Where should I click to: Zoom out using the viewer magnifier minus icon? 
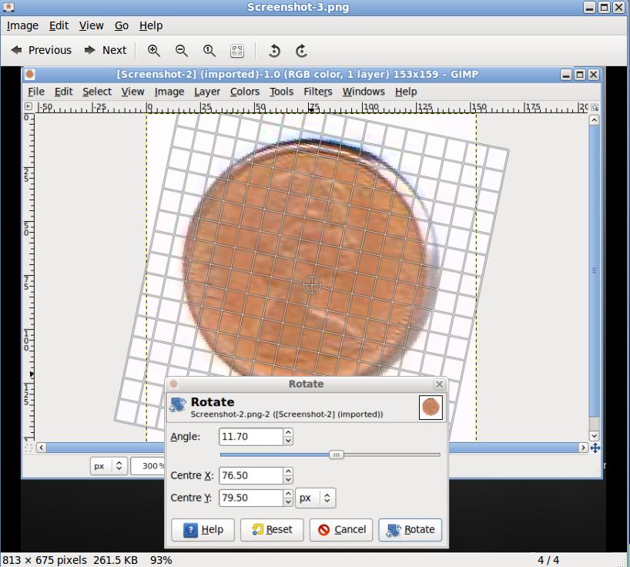(x=182, y=51)
